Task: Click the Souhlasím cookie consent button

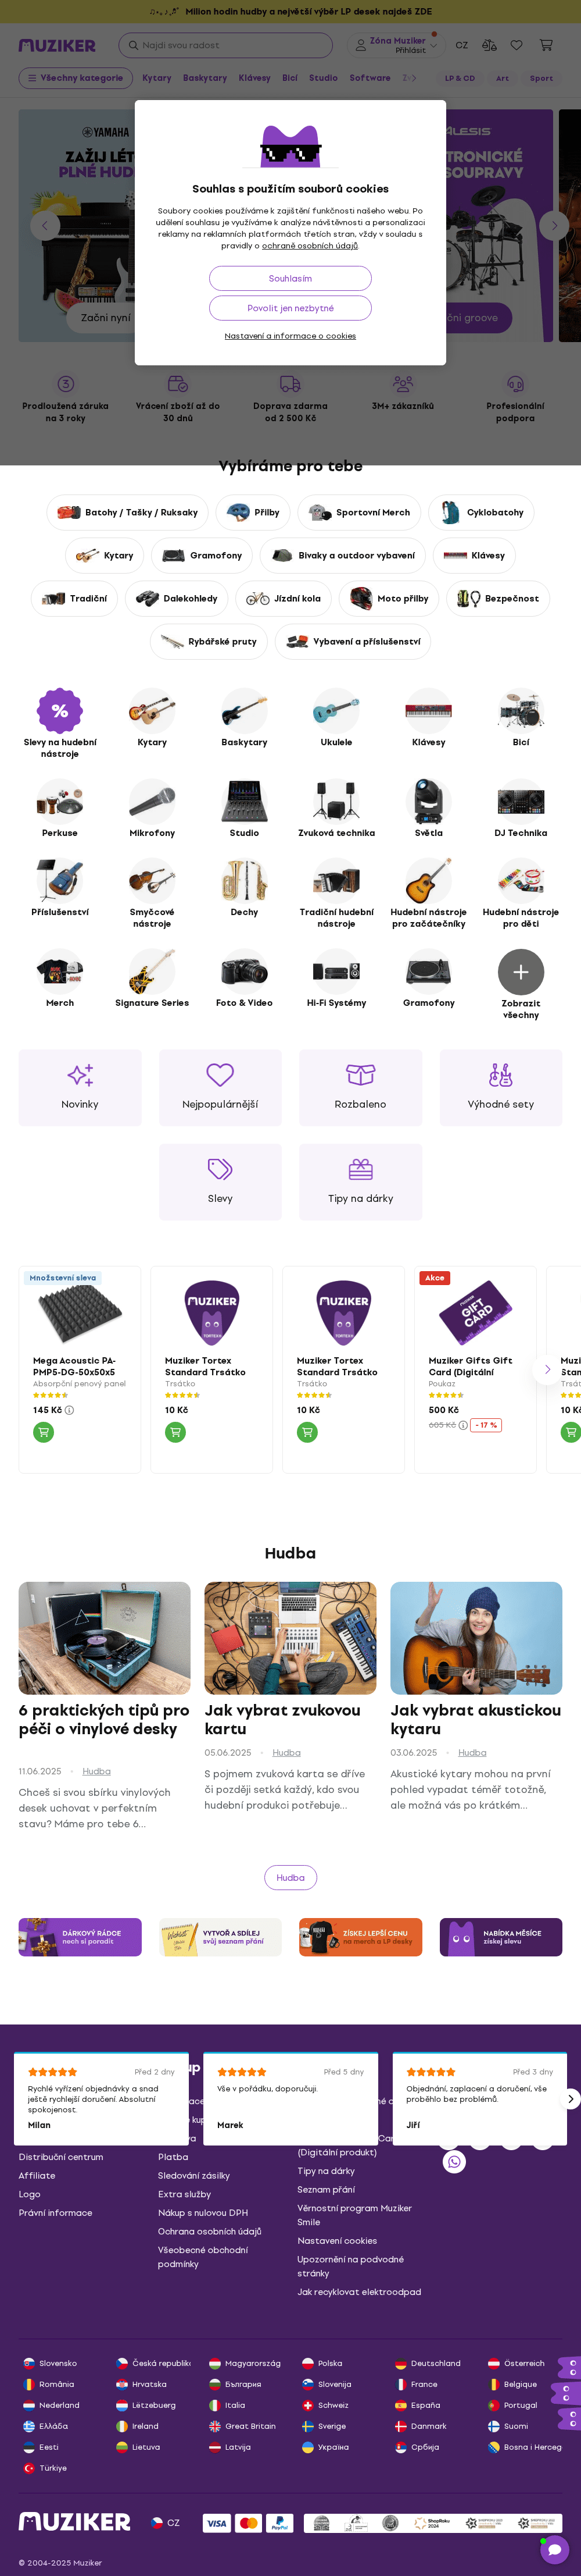Action: (x=289, y=279)
